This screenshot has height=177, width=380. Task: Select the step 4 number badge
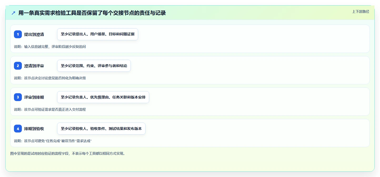pyautogui.click(x=18, y=129)
